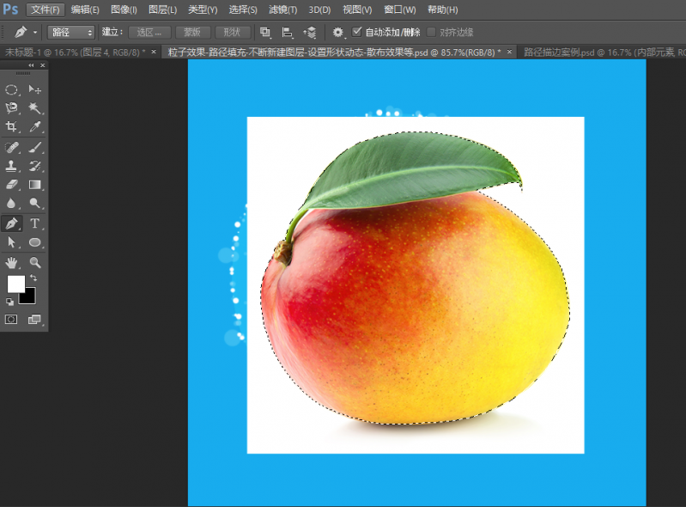
Task: Select the Clone Stamp tool
Action: [12, 165]
